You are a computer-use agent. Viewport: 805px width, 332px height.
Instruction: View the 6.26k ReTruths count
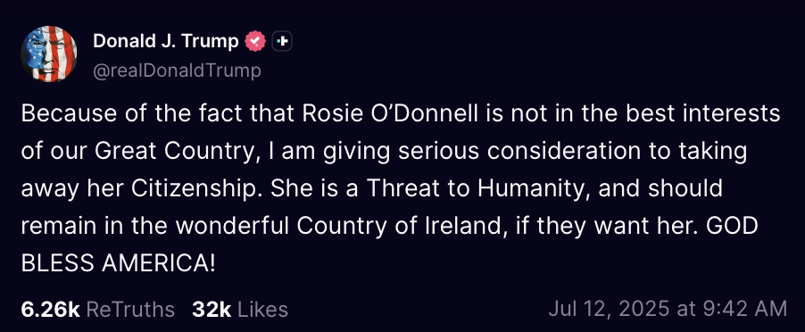(50, 310)
